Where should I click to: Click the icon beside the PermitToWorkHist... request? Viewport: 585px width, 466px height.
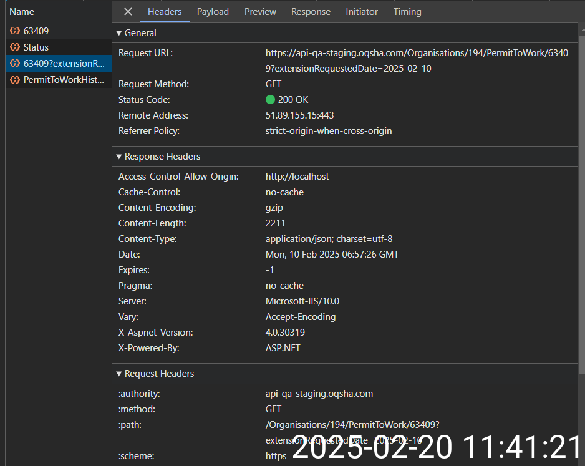coord(14,80)
